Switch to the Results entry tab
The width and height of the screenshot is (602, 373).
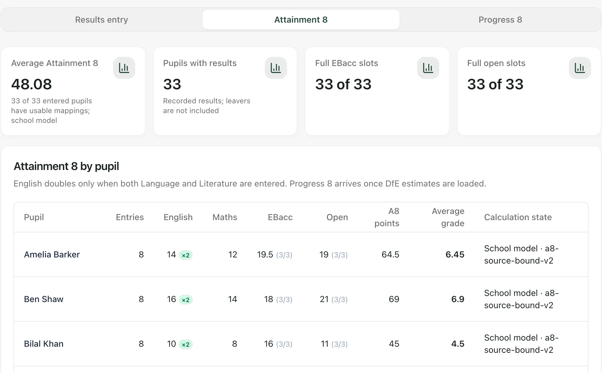pos(102,20)
